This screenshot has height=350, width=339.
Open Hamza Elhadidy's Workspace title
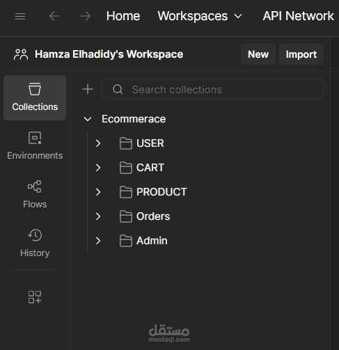coord(109,54)
